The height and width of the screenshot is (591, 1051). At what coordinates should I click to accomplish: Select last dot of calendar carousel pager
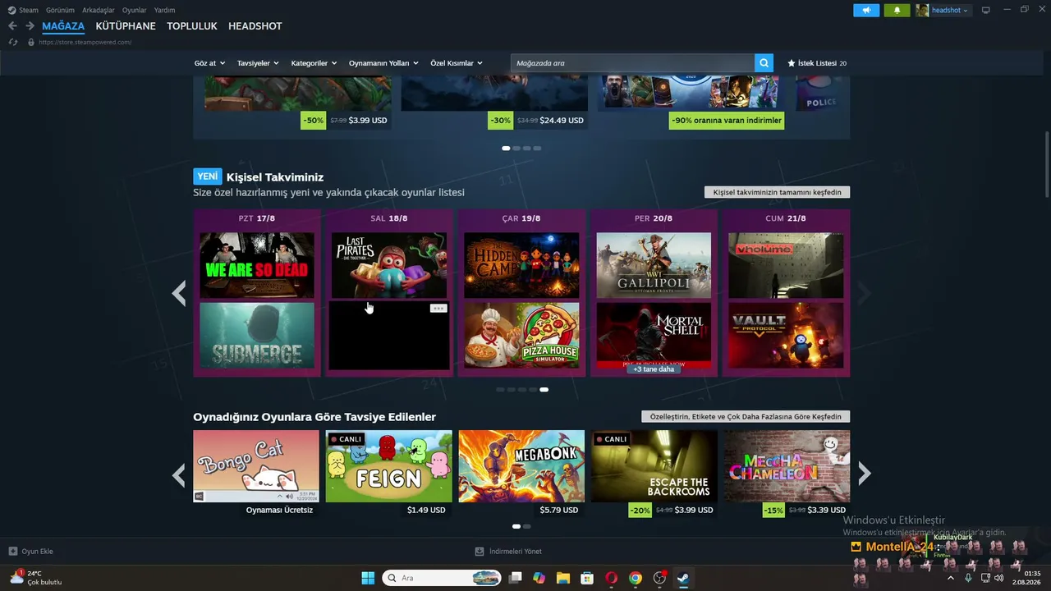tap(544, 390)
